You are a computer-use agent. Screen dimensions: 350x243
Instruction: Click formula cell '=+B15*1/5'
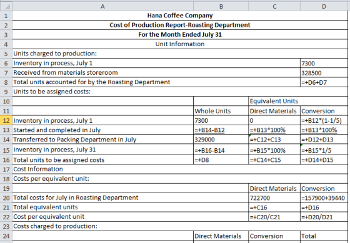[324, 150]
